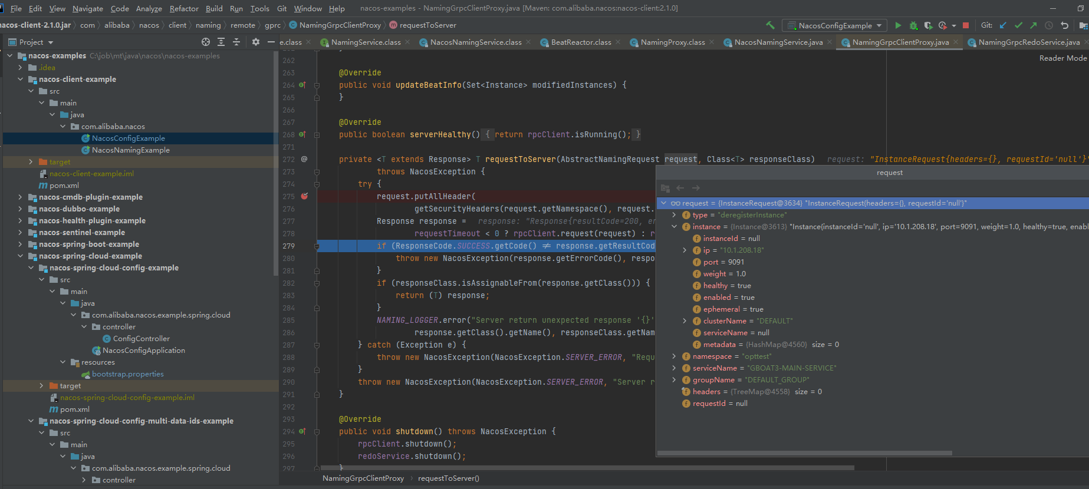Click the override gutter icon on line 264
Image resolution: width=1089 pixels, height=489 pixels.
[x=302, y=85]
